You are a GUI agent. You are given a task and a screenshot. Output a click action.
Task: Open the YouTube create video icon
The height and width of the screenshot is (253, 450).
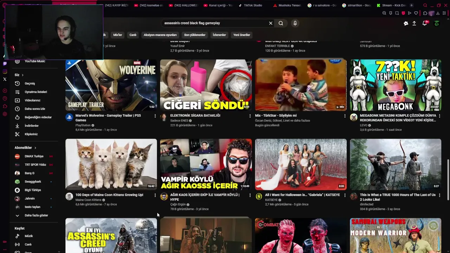[406, 23]
